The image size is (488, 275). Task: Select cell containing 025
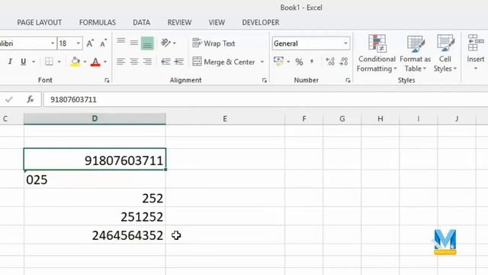coord(95,180)
